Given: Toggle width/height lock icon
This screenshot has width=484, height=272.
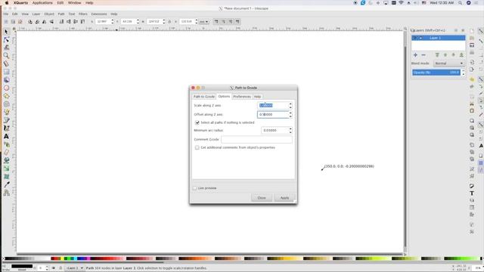Looking at the screenshot, I should 169,22.
